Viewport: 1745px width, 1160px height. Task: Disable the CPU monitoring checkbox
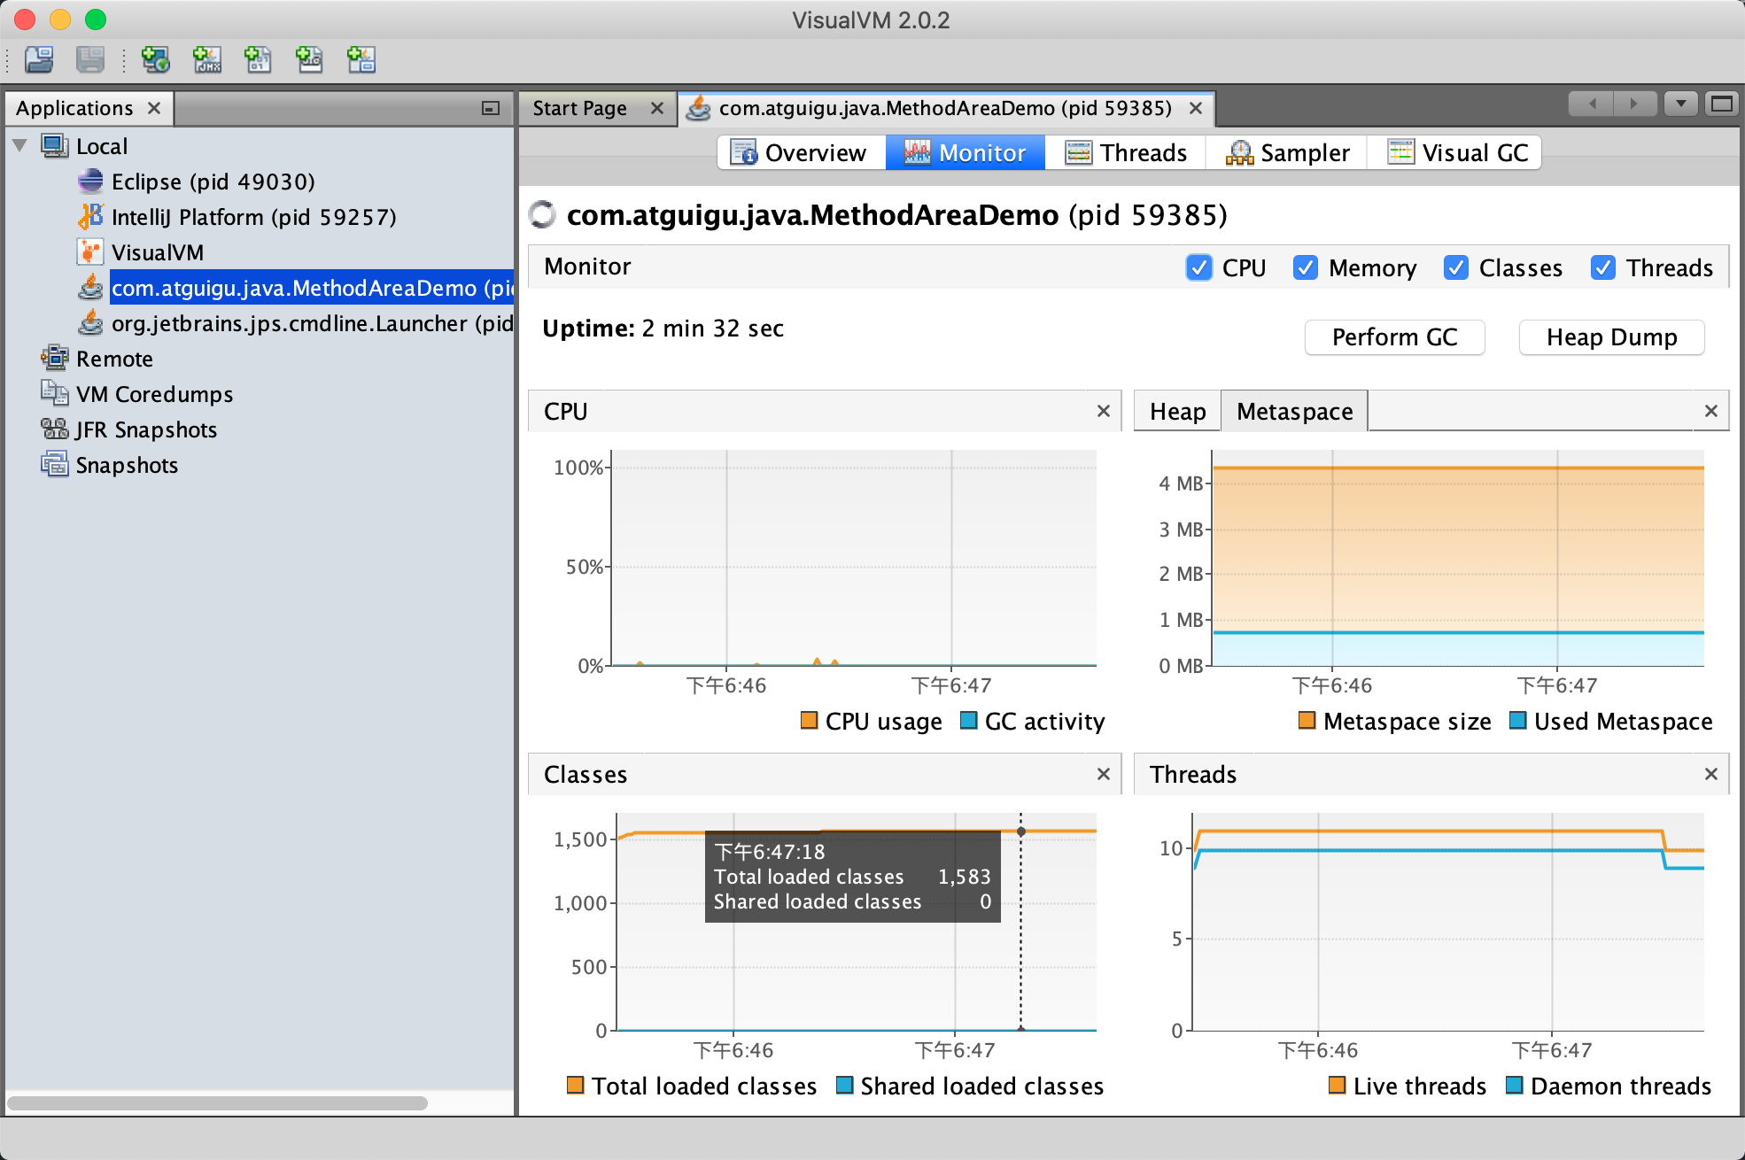[x=1199, y=267]
